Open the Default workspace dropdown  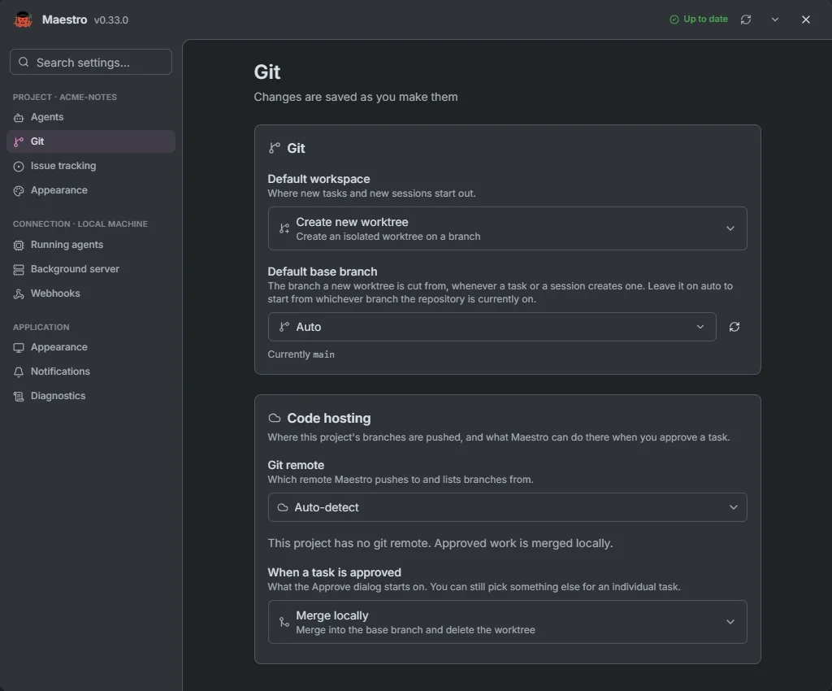507,228
